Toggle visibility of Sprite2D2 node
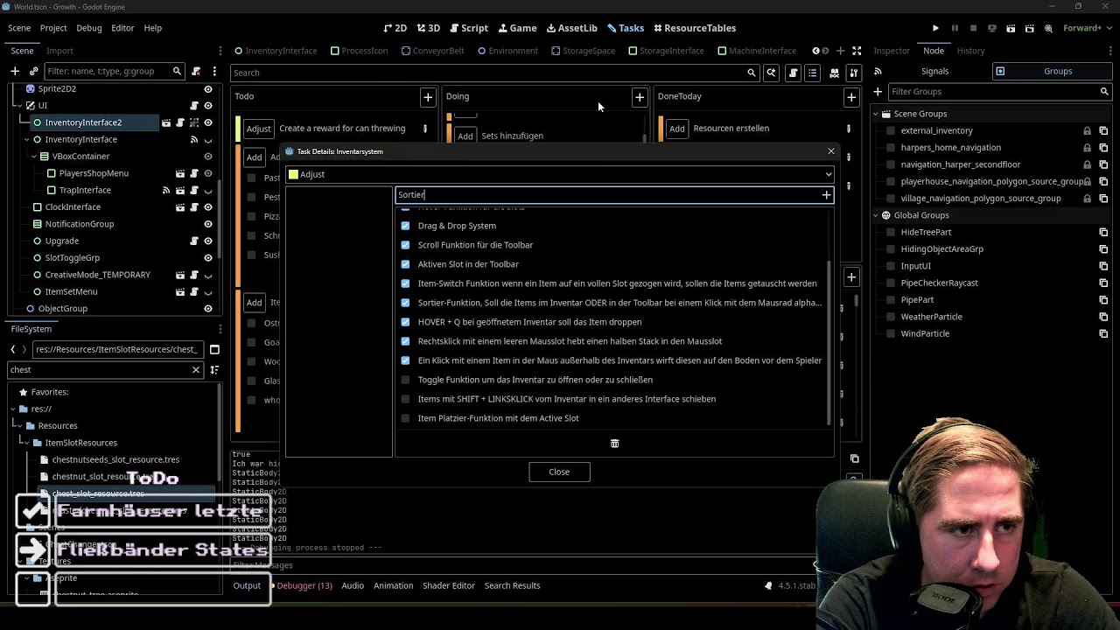Image resolution: width=1120 pixels, height=630 pixels. click(x=208, y=88)
